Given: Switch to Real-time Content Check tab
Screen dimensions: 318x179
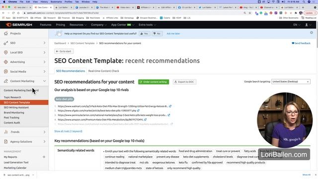Looking at the screenshot, I should (x=104, y=71).
